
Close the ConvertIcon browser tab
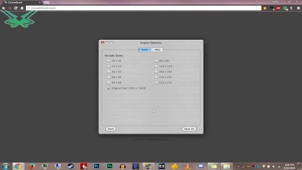point(40,2)
